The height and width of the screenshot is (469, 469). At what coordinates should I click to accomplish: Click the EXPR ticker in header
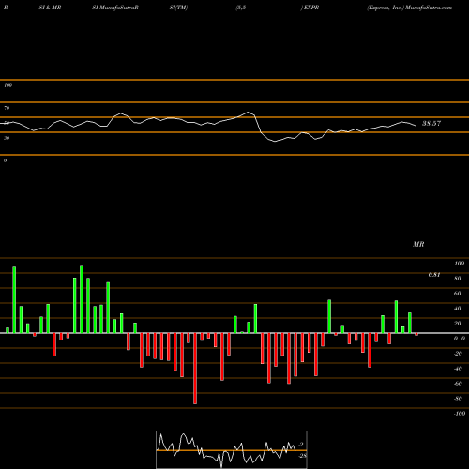point(311,8)
